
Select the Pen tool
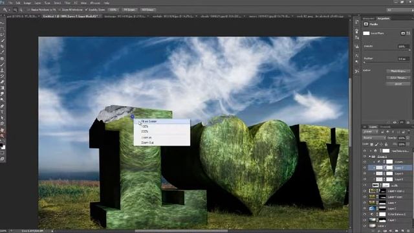3,106
